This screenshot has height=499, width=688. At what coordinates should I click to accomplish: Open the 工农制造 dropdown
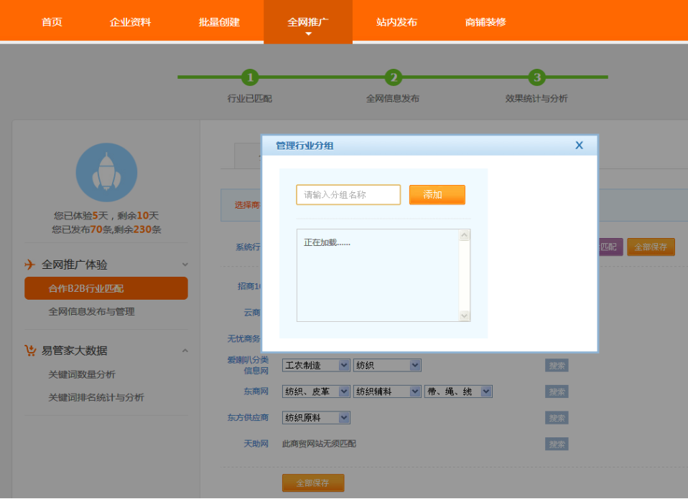click(x=343, y=366)
